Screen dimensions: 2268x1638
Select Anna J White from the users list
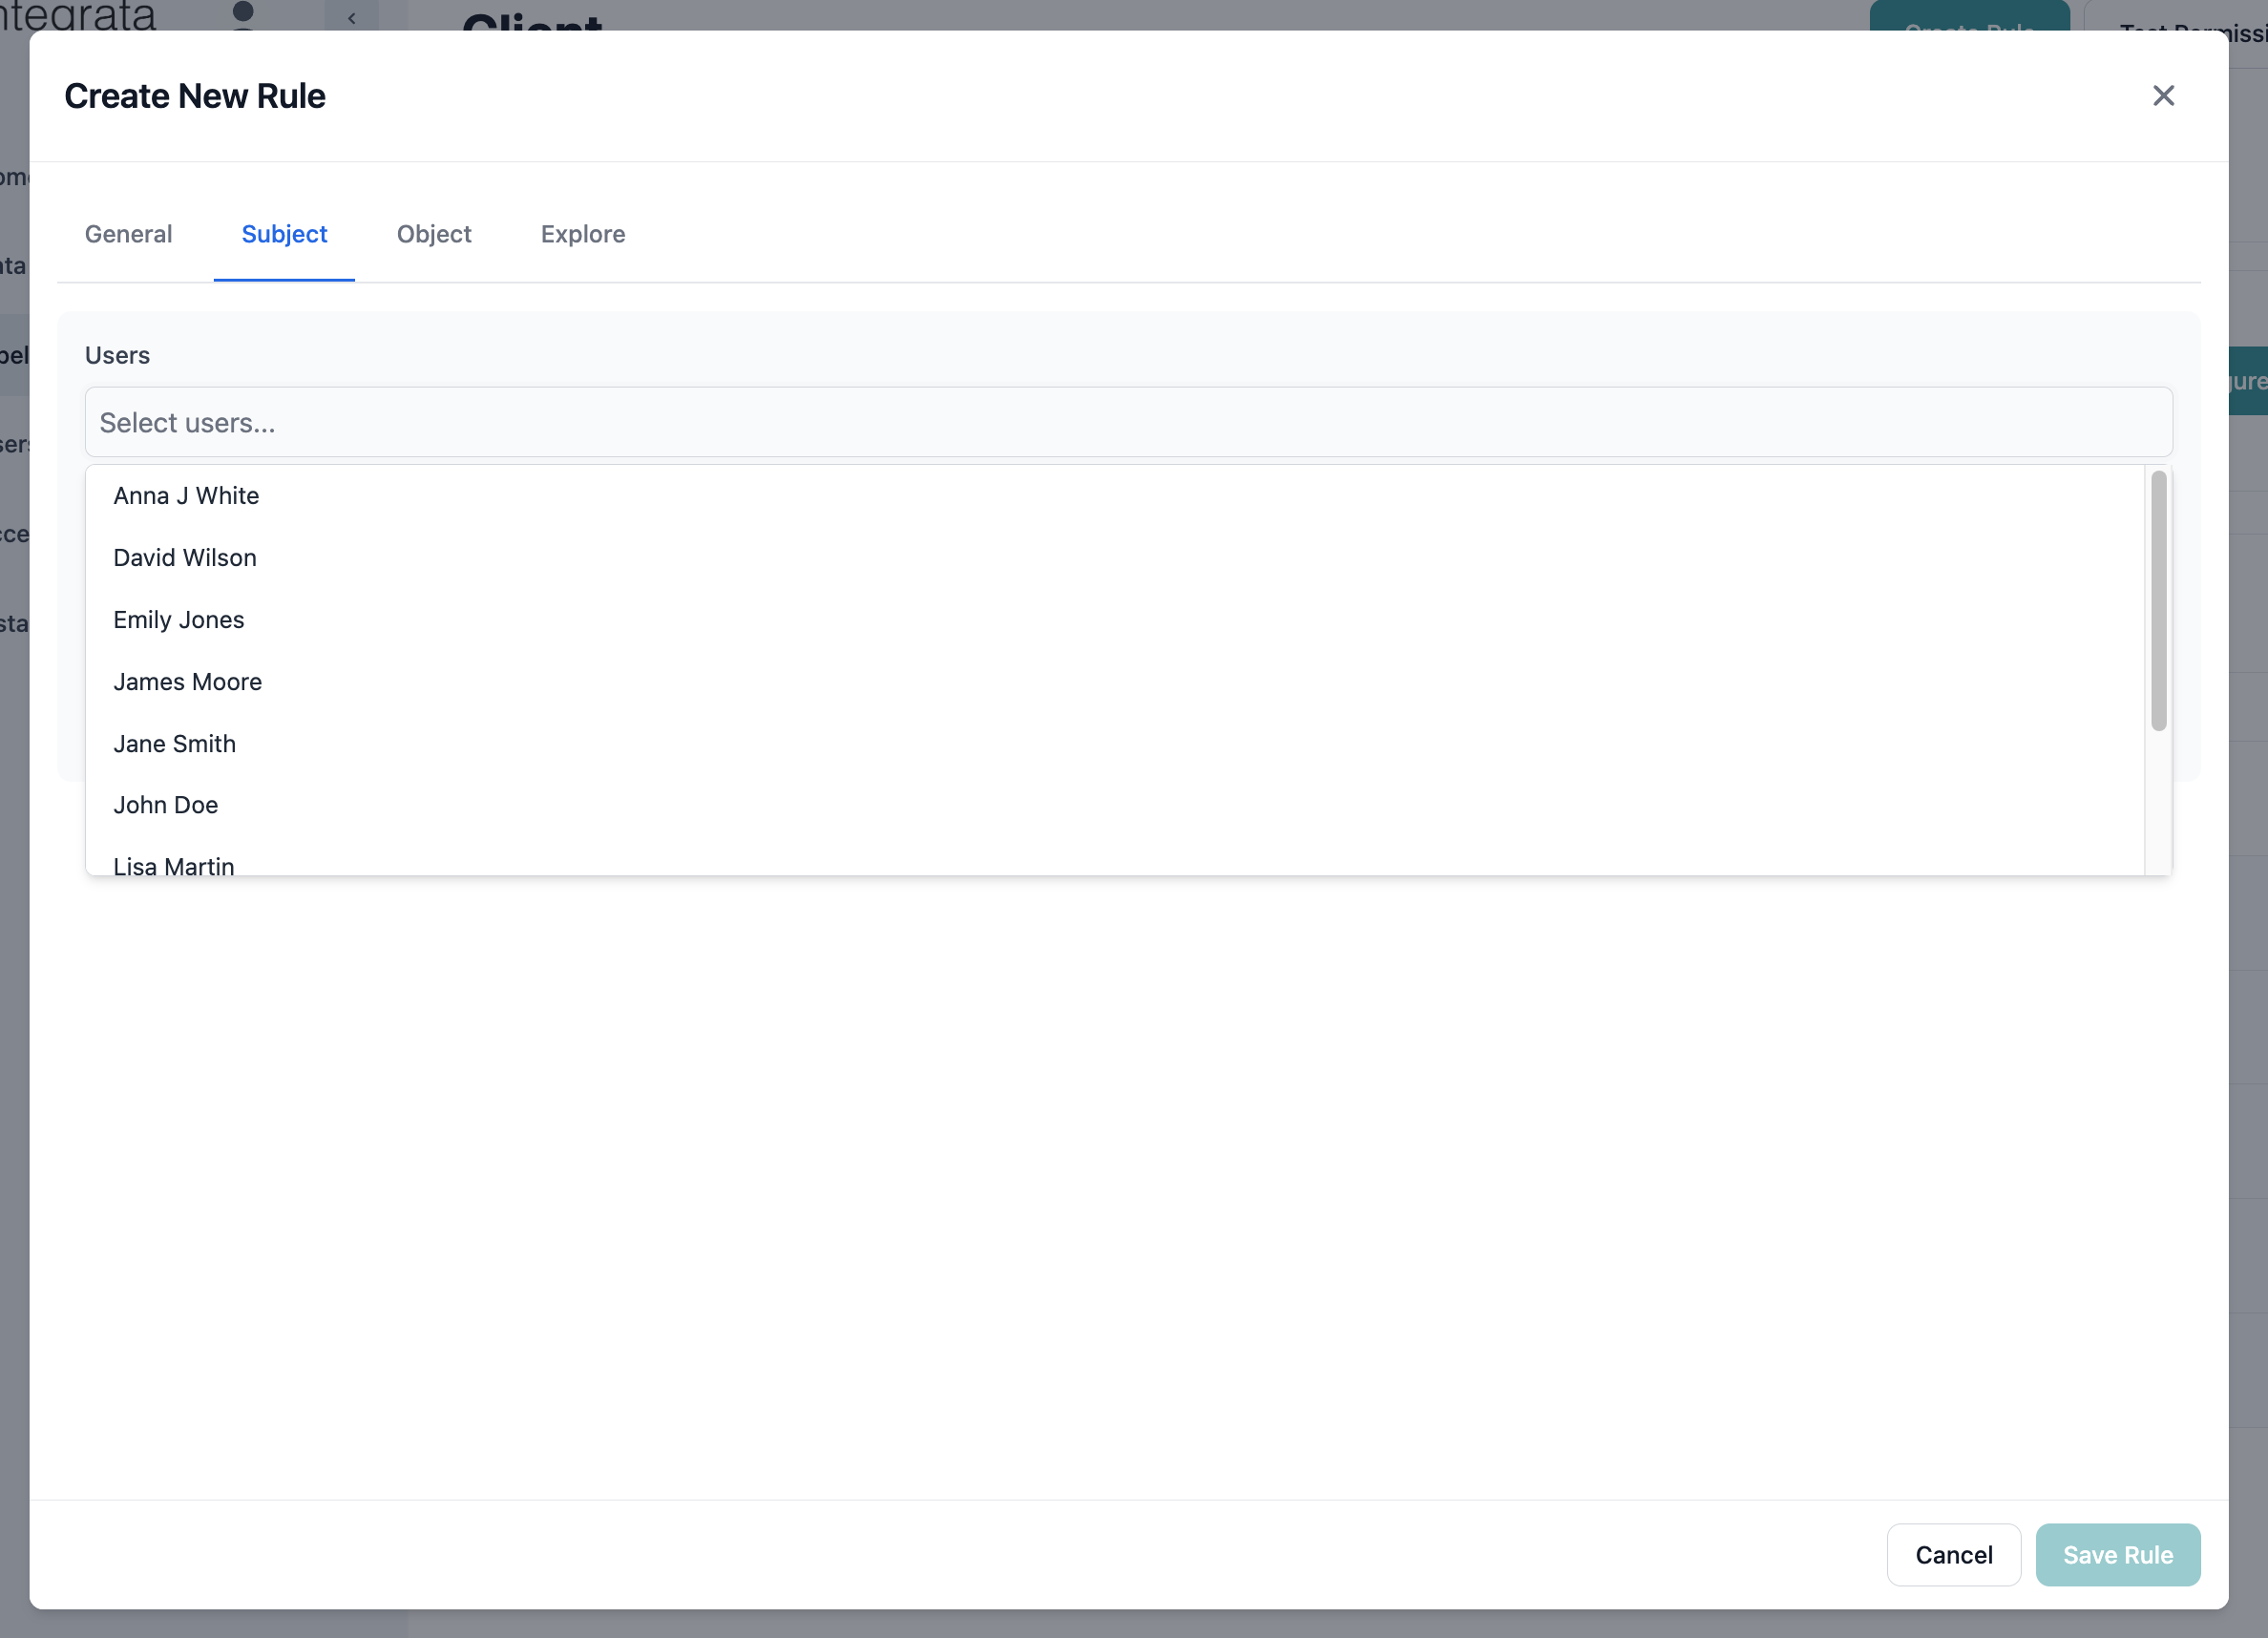[x=186, y=495]
